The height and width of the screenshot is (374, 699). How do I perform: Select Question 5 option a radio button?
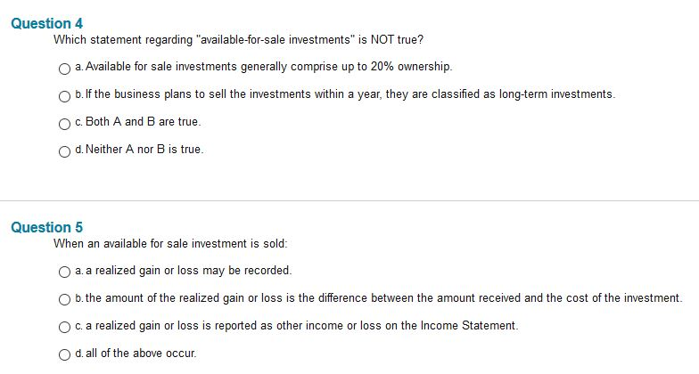(x=64, y=272)
